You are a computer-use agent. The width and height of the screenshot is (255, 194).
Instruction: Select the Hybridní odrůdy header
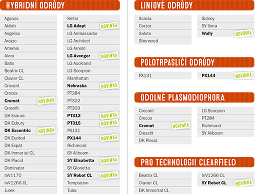point(60,5)
